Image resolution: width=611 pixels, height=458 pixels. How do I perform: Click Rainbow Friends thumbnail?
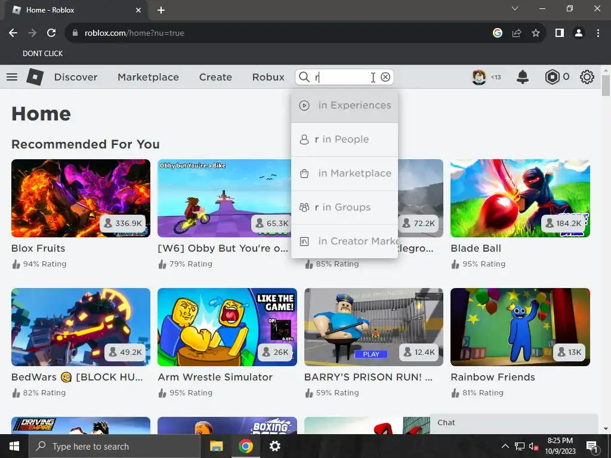[520, 327]
